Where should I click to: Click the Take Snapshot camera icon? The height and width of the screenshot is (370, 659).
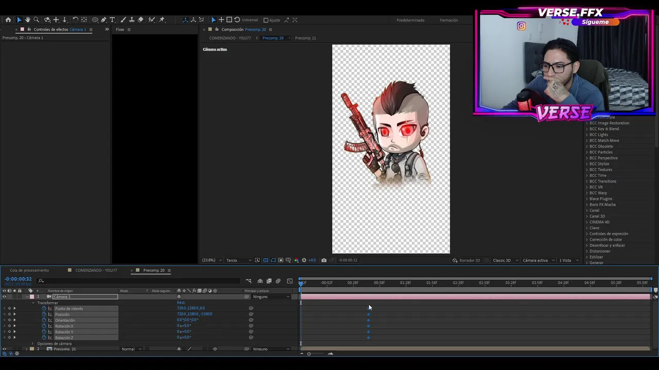tap(324, 261)
